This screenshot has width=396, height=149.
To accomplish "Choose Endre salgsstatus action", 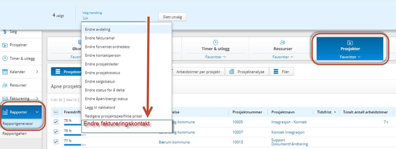I will click(x=127, y=81).
